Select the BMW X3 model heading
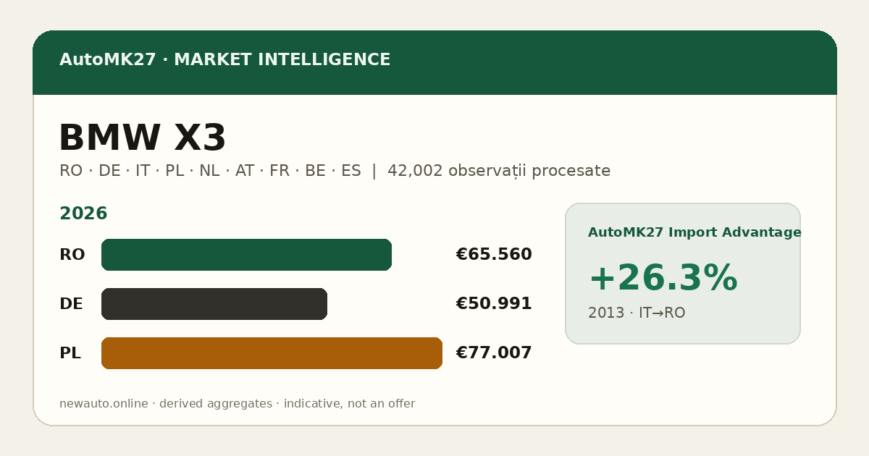 tap(142, 138)
